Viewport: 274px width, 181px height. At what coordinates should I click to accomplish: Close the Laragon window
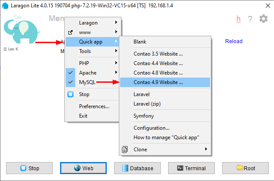point(268,6)
